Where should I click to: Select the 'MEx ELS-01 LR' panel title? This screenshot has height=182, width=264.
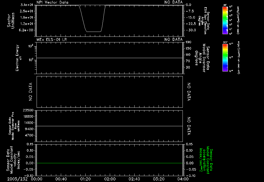coord(52,40)
